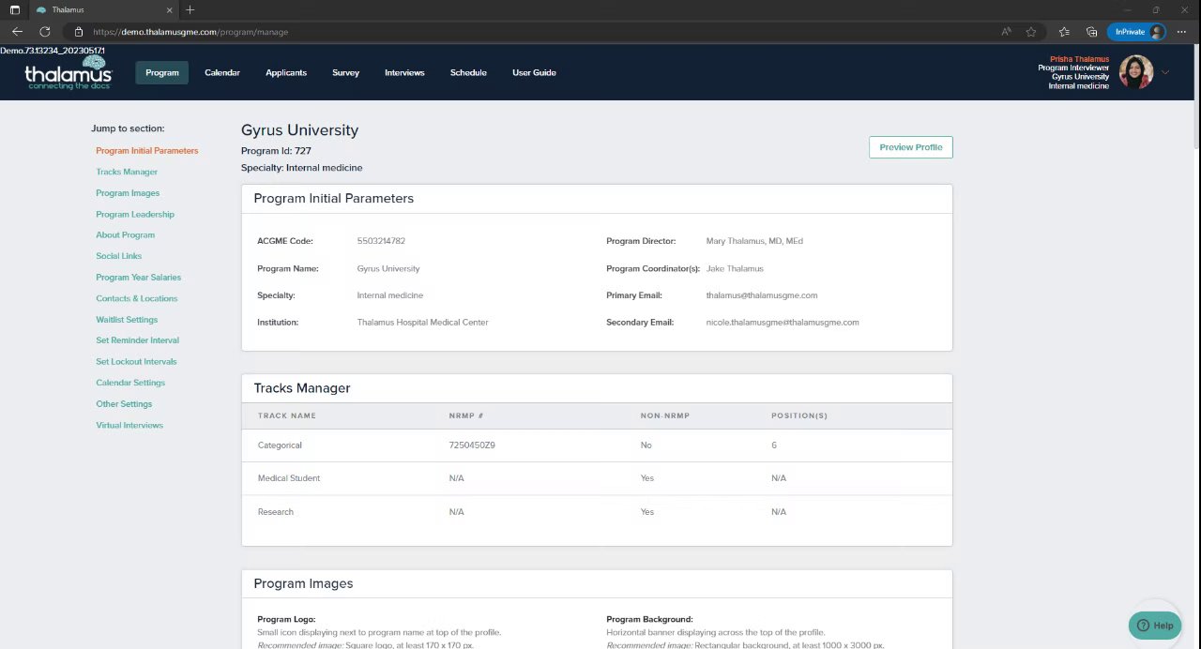Click the Preview Profile button
This screenshot has height=649, width=1201.
point(910,147)
